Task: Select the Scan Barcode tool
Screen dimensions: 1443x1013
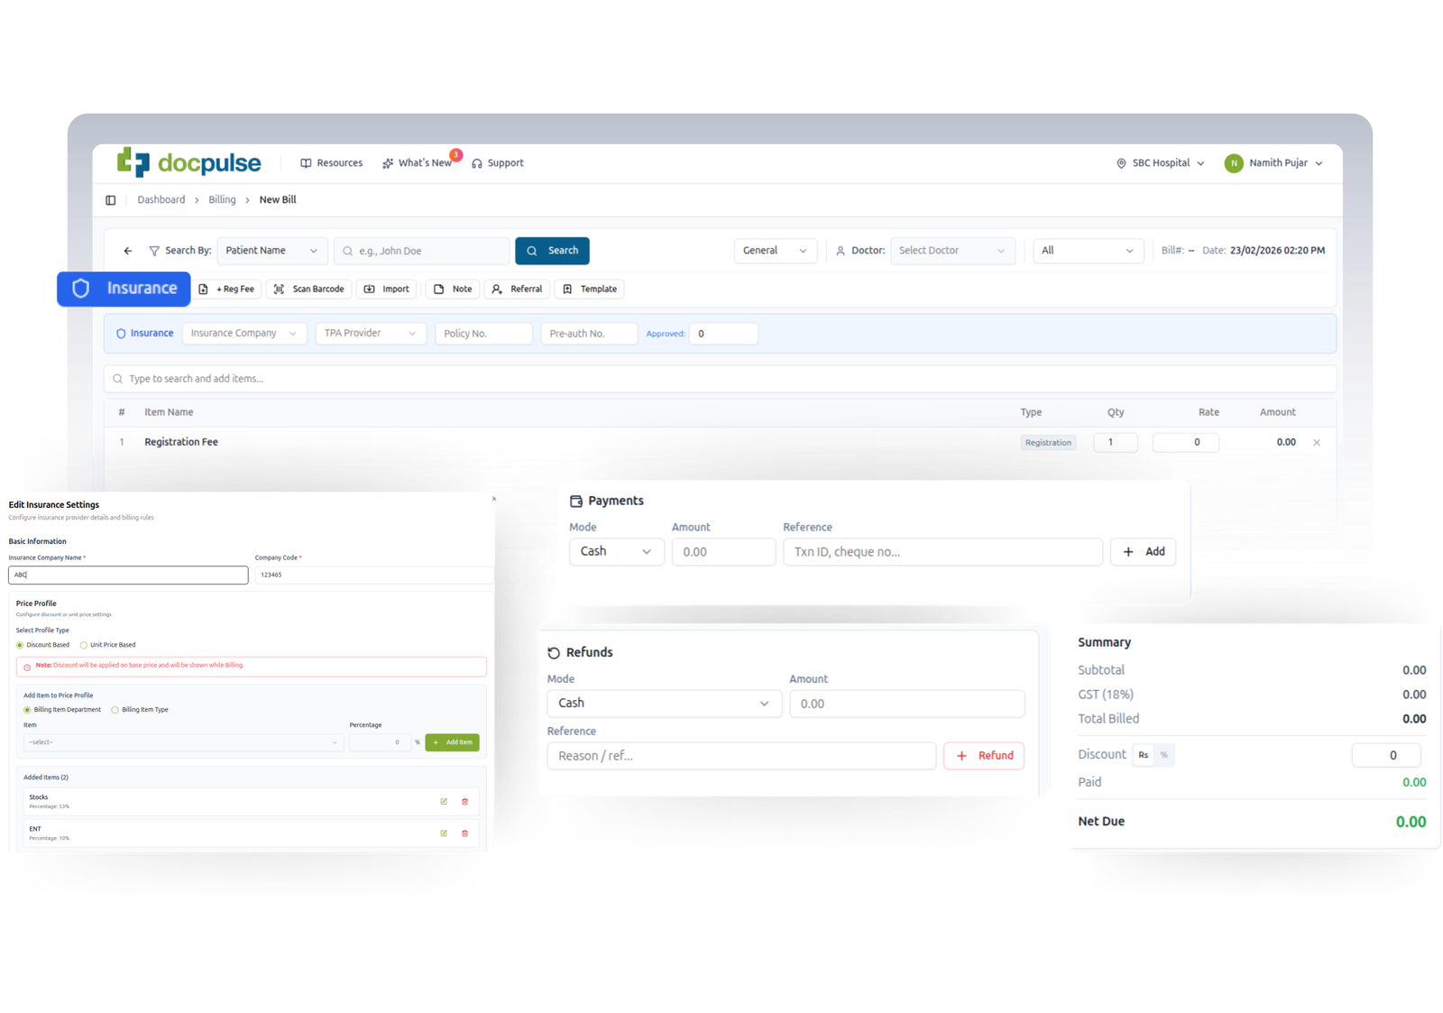Action: click(x=308, y=289)
